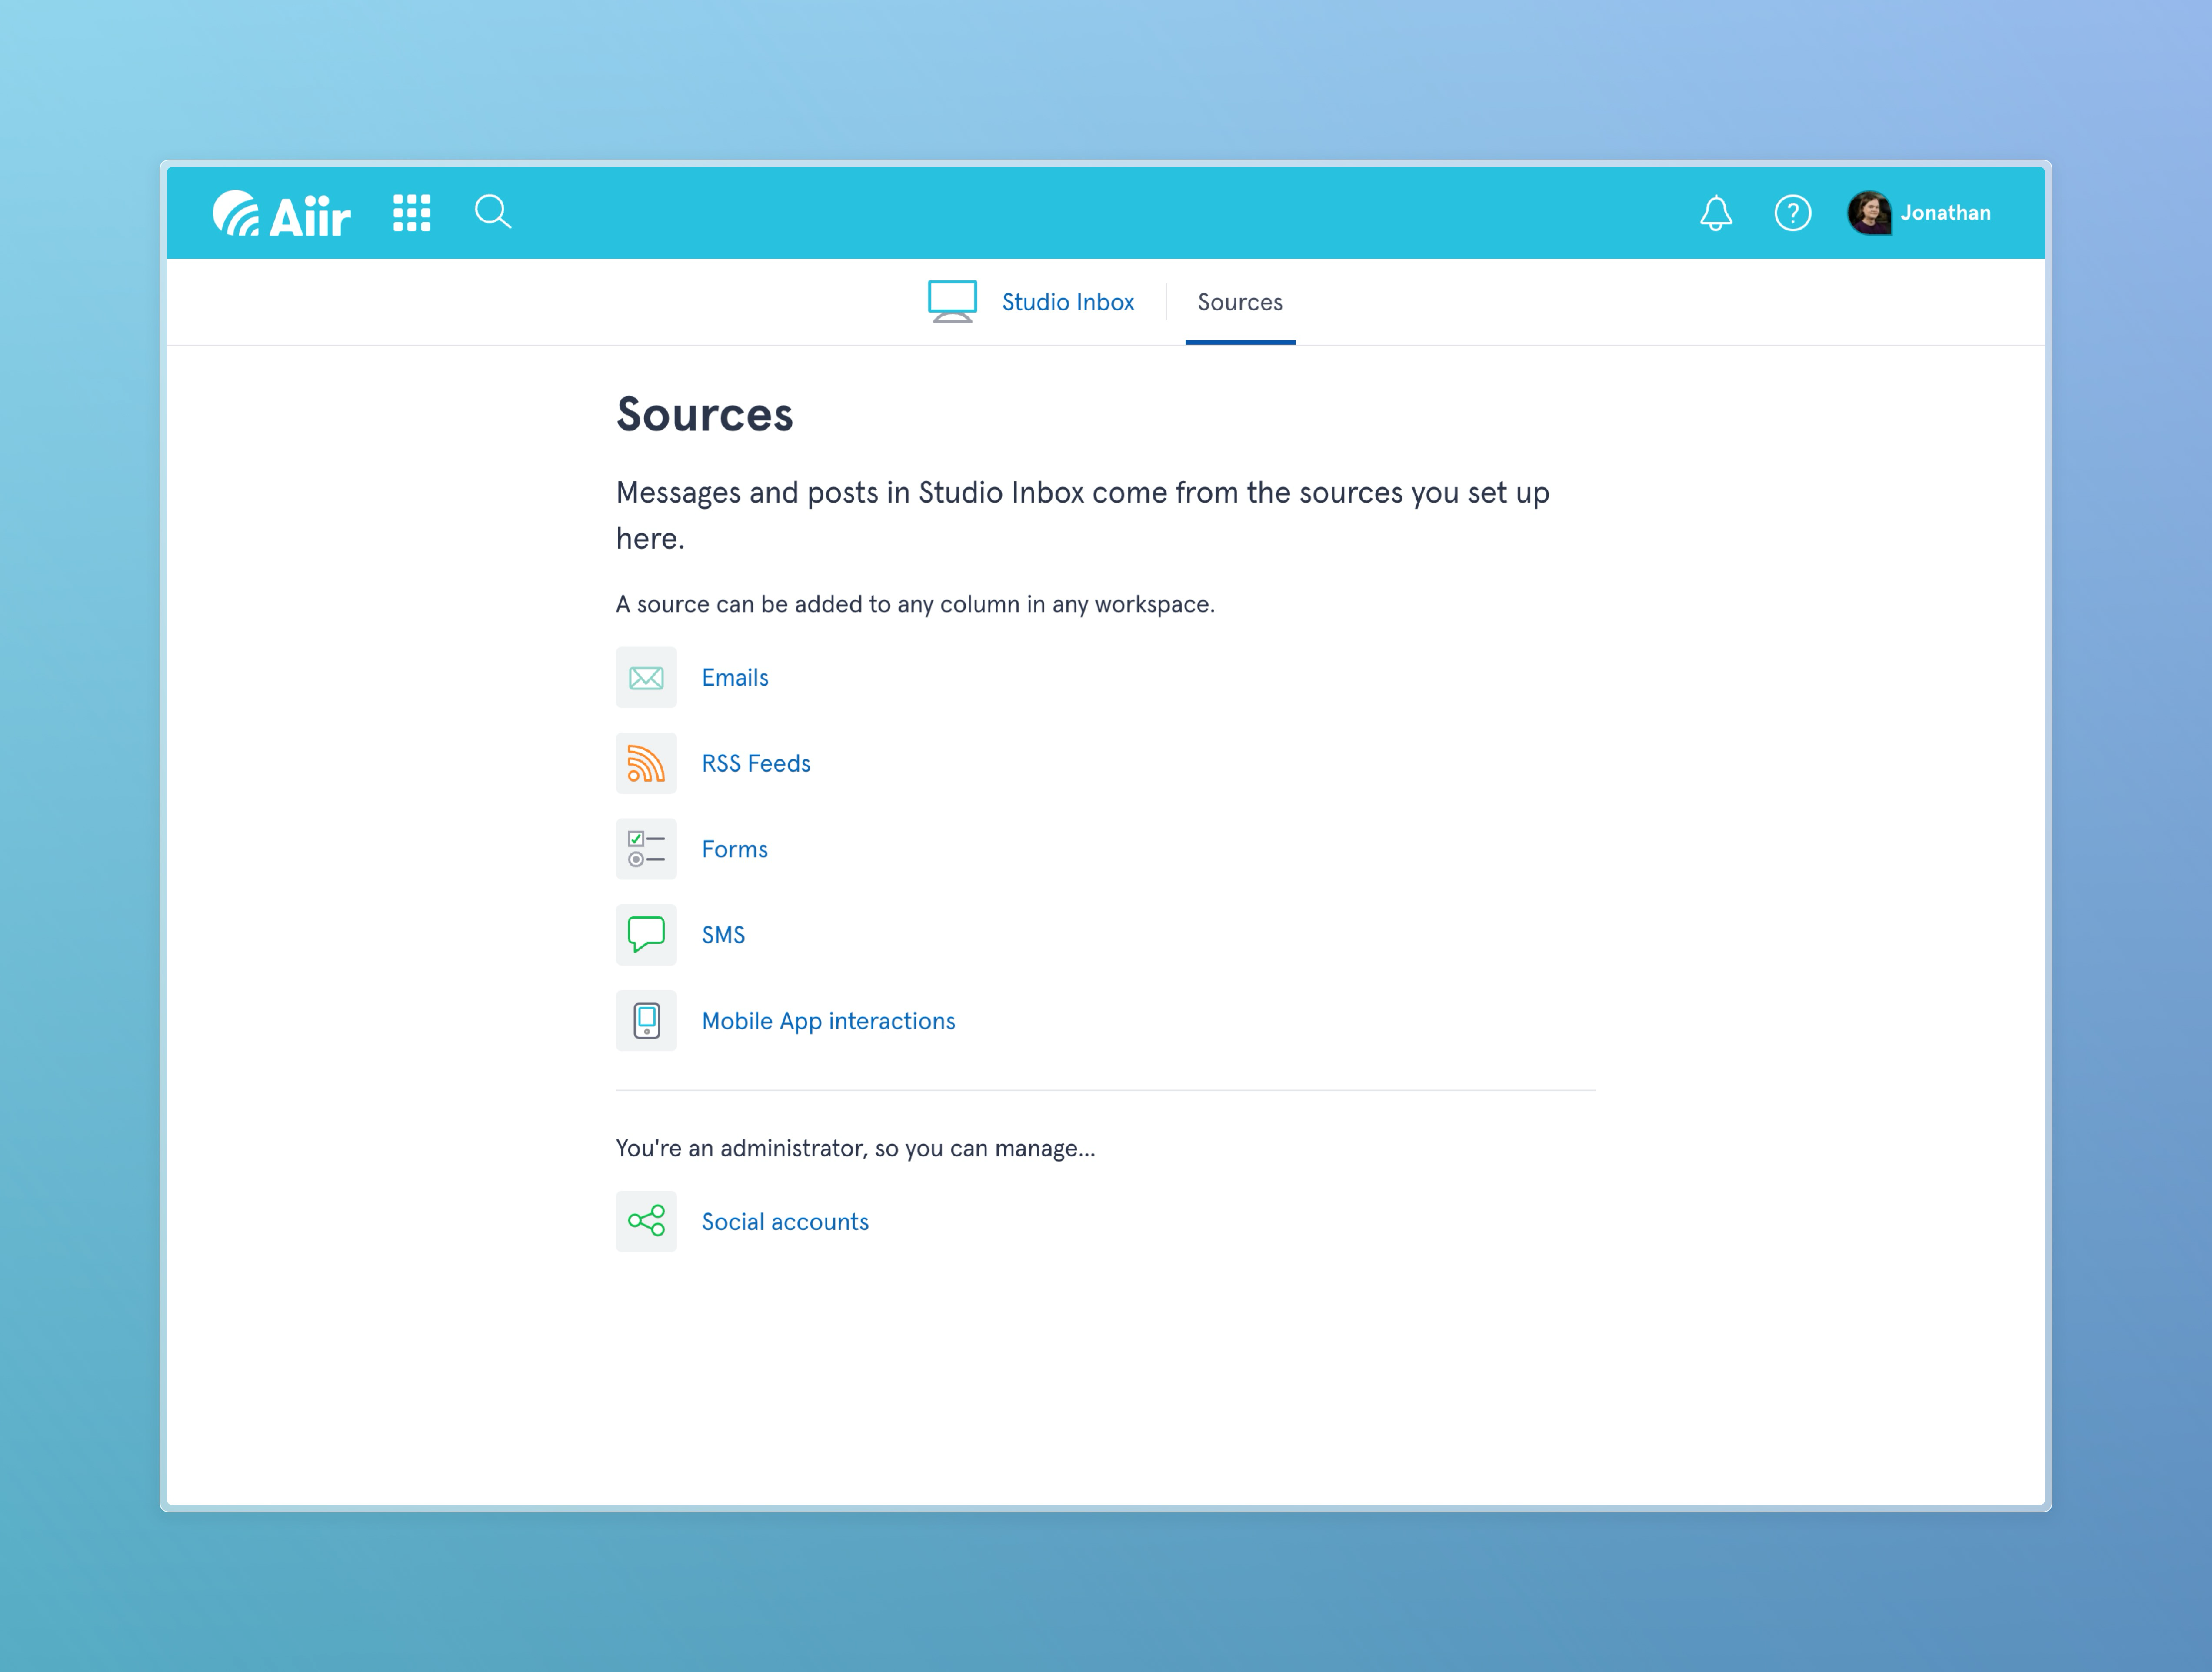Select the Mobile App interactions phone icon
This screenshot has height=1672, width=2212.
[x=646, y=1020]
